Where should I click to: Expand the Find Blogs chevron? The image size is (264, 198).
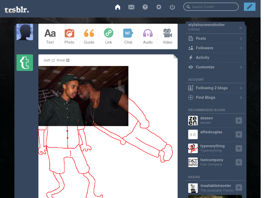(241, 98)
